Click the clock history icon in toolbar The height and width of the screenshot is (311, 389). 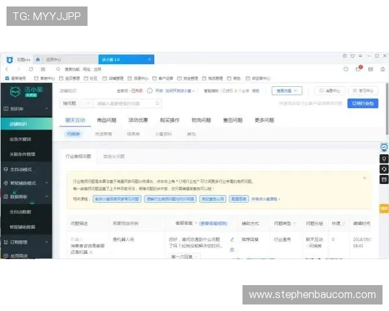[346, 69]
